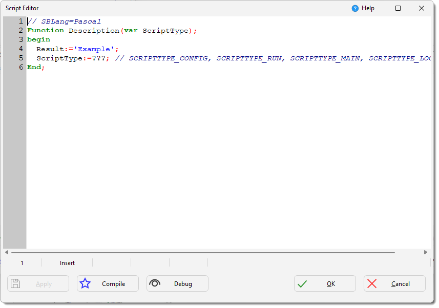Click the green checkmark icon beside OK
This screenshot has width=439, height=308.
[x=303, y=283]
